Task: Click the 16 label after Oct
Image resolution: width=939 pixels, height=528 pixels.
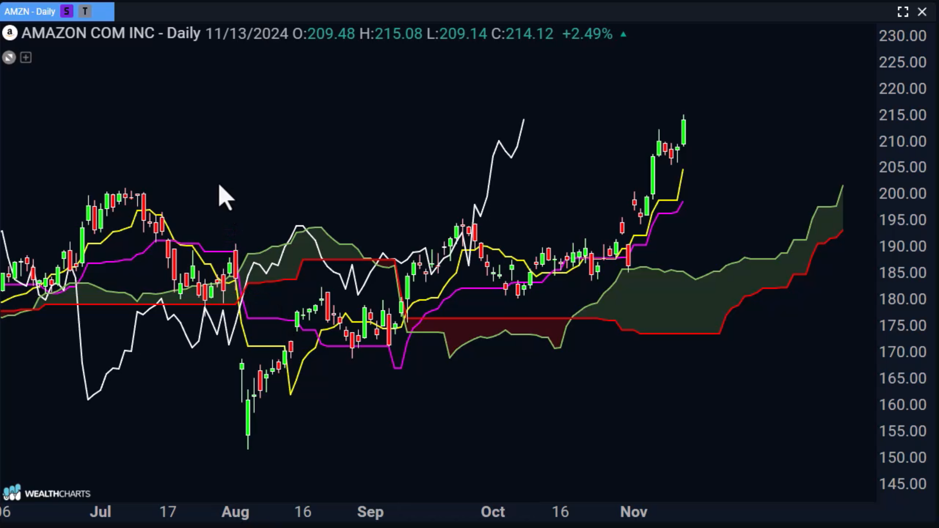Action: 560,512
